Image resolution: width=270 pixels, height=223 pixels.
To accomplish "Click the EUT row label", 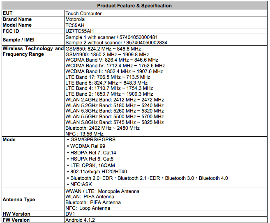I will (8, 14).
